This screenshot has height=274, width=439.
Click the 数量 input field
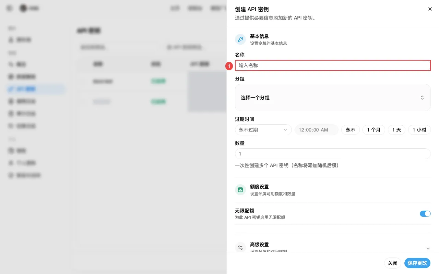(333, 154)
